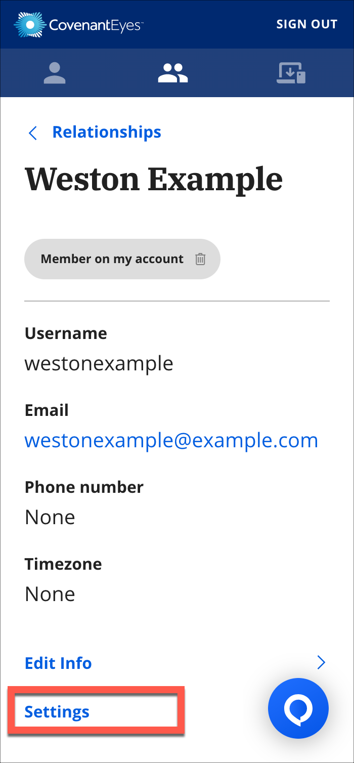Sign out of the account
The height and width of the screenshot is (763, 354).
click(306, 24)
